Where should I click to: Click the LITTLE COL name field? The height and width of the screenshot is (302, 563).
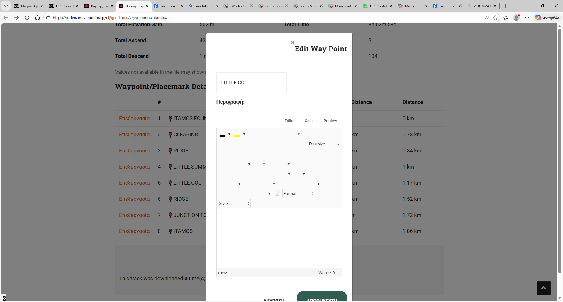pos(251,83)
